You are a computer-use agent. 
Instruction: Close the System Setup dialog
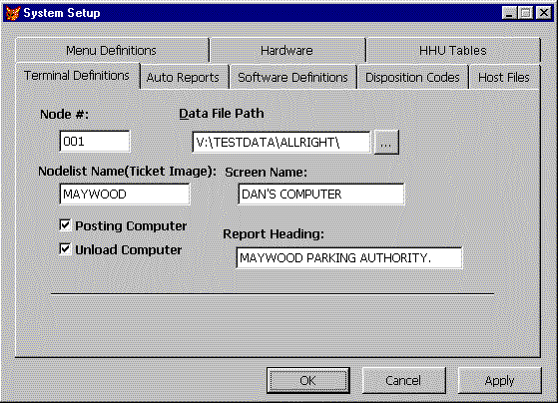[544, 13]
